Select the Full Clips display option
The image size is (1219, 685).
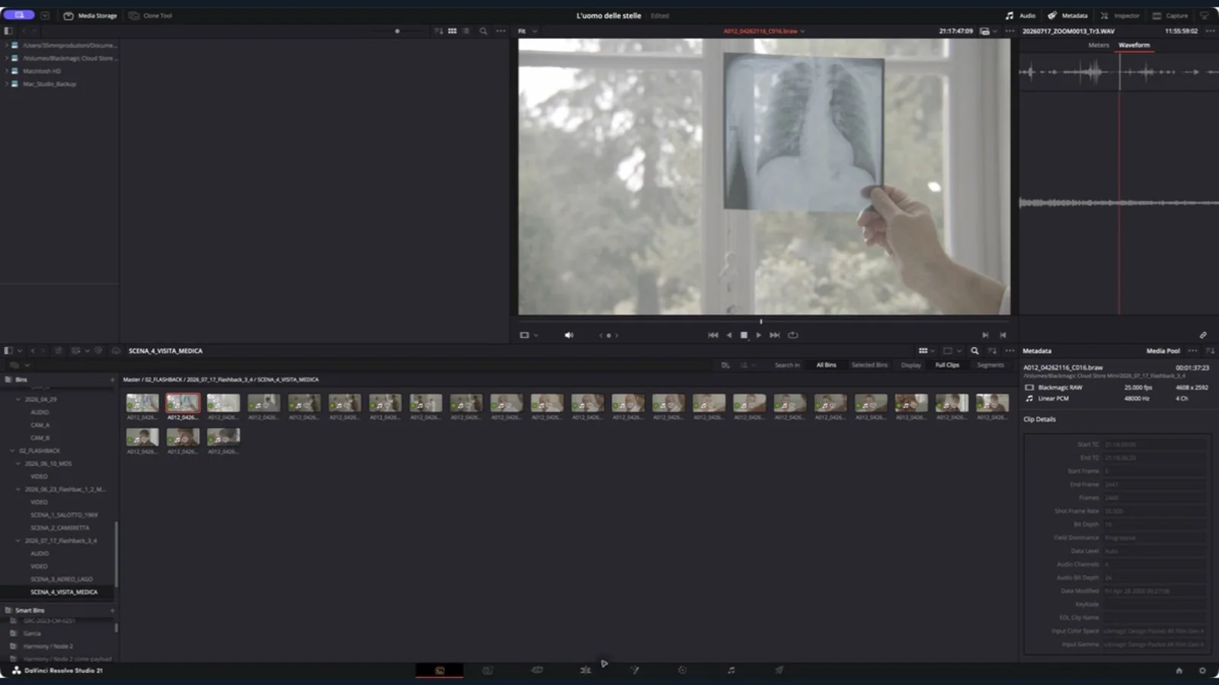[x=947, y=365]
